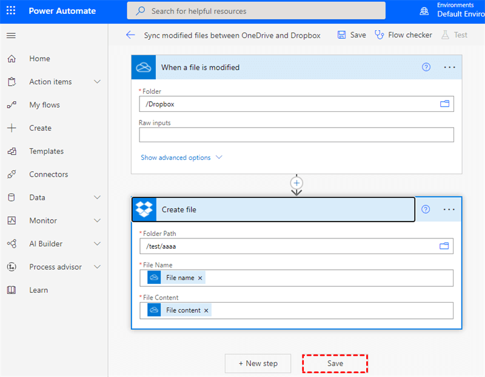
Task: Click the New step button
Action: [258, 363]
